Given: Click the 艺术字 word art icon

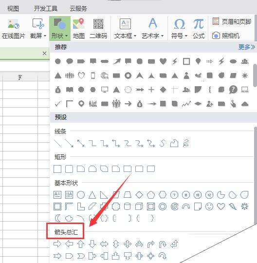Looking at the screenshot, I should 153,23.
